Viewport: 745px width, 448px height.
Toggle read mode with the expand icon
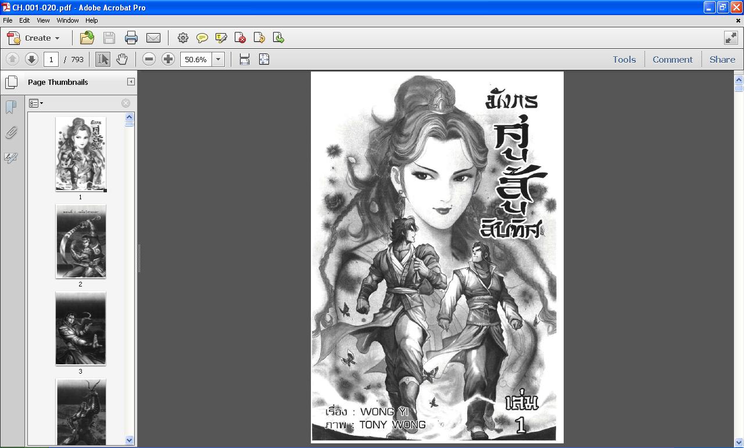731,38
